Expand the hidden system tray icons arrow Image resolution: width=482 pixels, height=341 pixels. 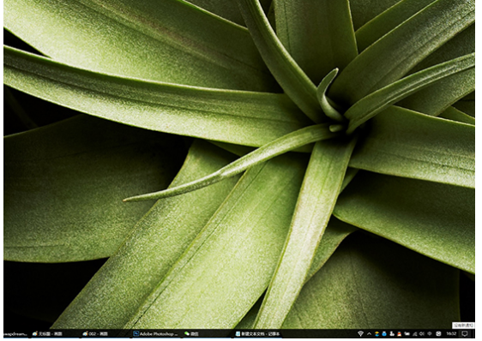tap(369, 333)
